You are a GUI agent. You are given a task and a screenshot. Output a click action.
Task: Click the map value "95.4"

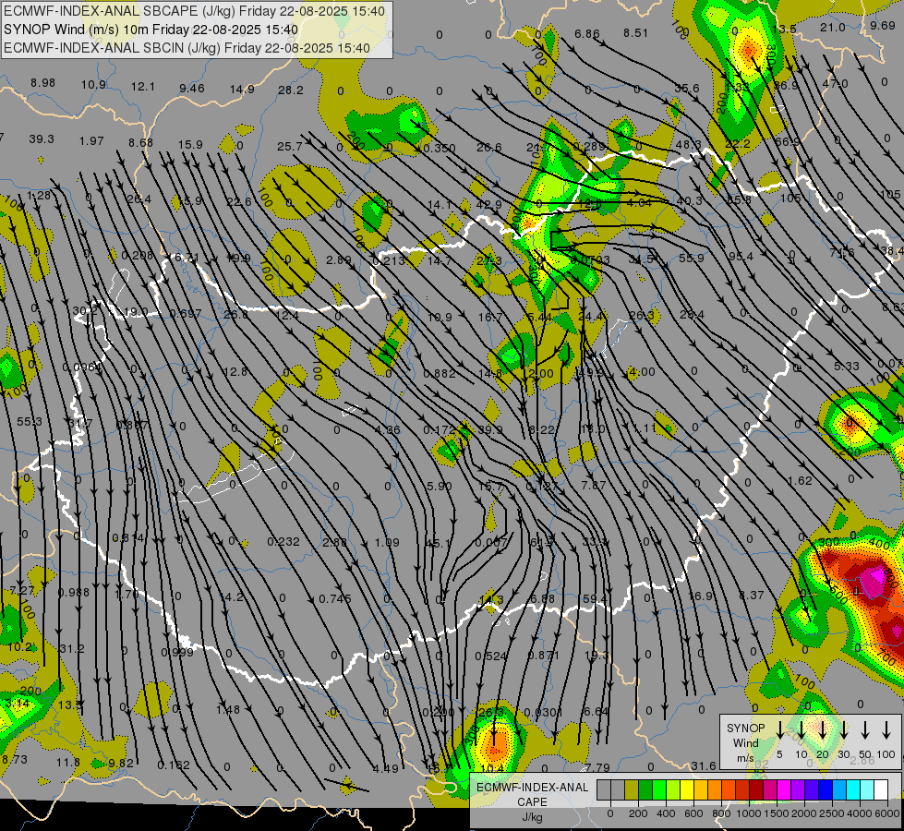(x=741, y=256)
